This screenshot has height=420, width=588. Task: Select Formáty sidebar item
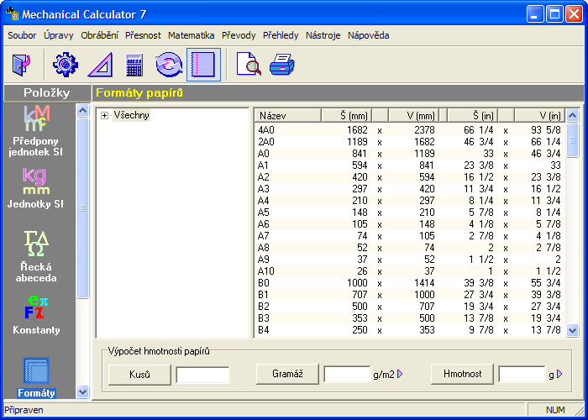click(36, 377)
